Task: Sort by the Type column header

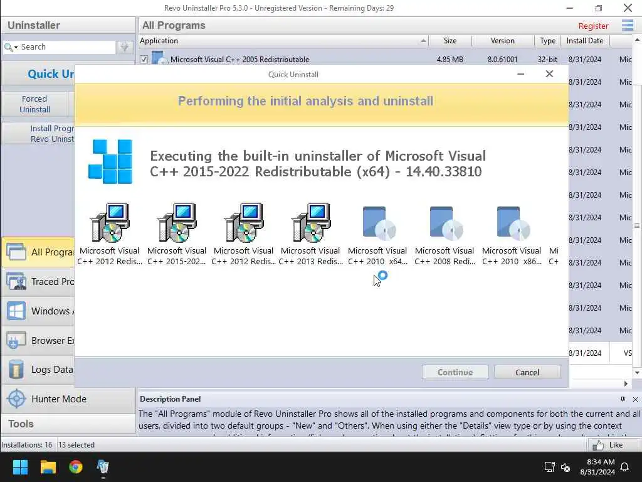Action: click(547, 41)
